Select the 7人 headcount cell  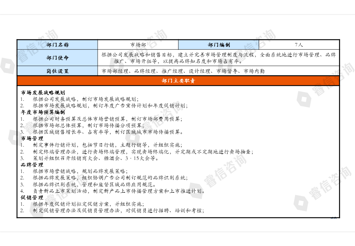click(299, 45)
